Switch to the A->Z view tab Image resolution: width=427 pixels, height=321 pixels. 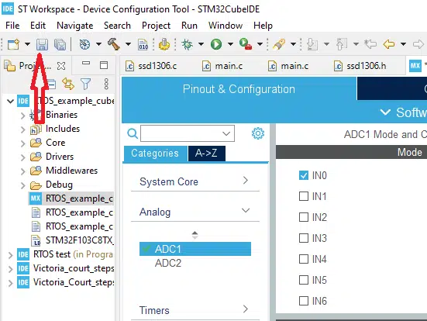coord(206,154)
